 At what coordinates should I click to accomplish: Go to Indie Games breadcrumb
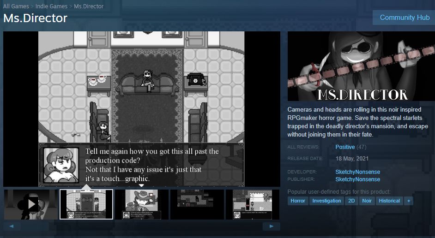[51, 6]
